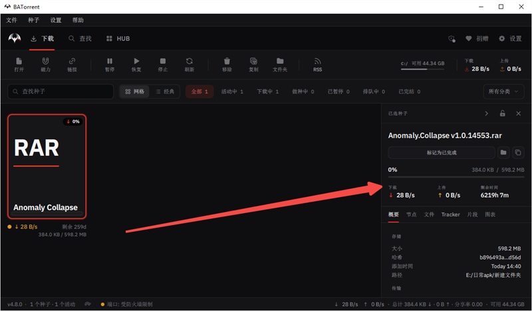The height and width of the screenshot is (311, 532).
Task: Toggle the lock icon in details panel
Action: 503,113
